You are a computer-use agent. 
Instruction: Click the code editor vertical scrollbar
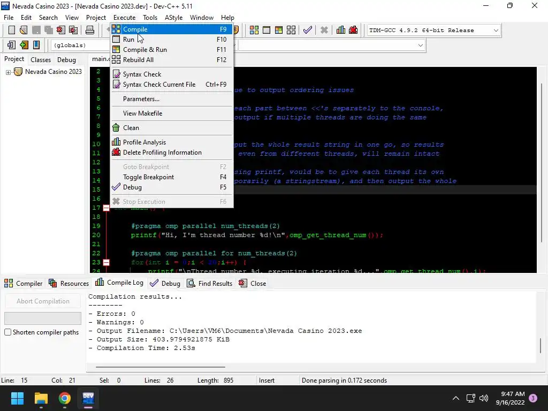(542, 162)
